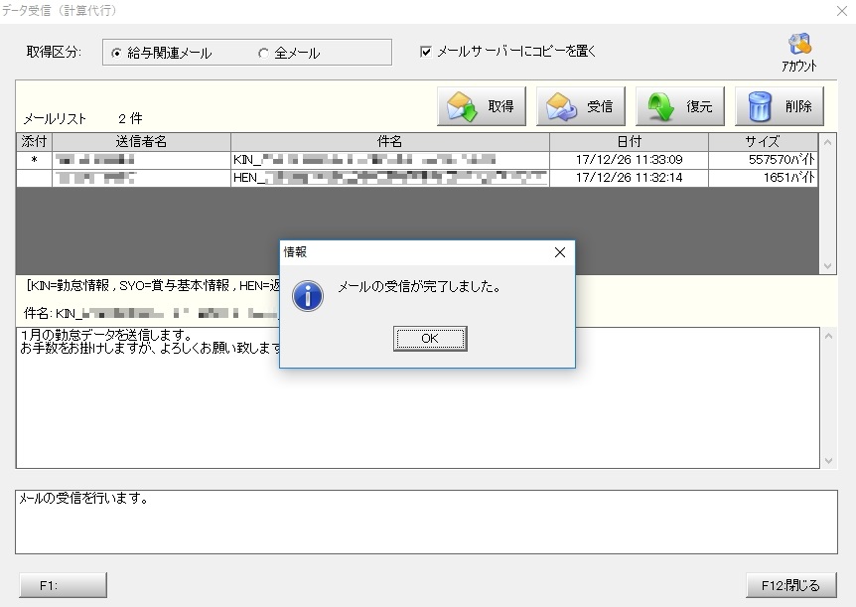Image resolution: width=856 pixels, height=607 pixels.
Task: Click date cell 17/12/26 11:33:09
Action: click(x=629, y=160)
